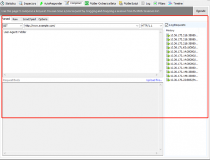Open the Log tab icon
This screenshot has width=210, height=160.
pyautogui.click(x=143, y=3)
